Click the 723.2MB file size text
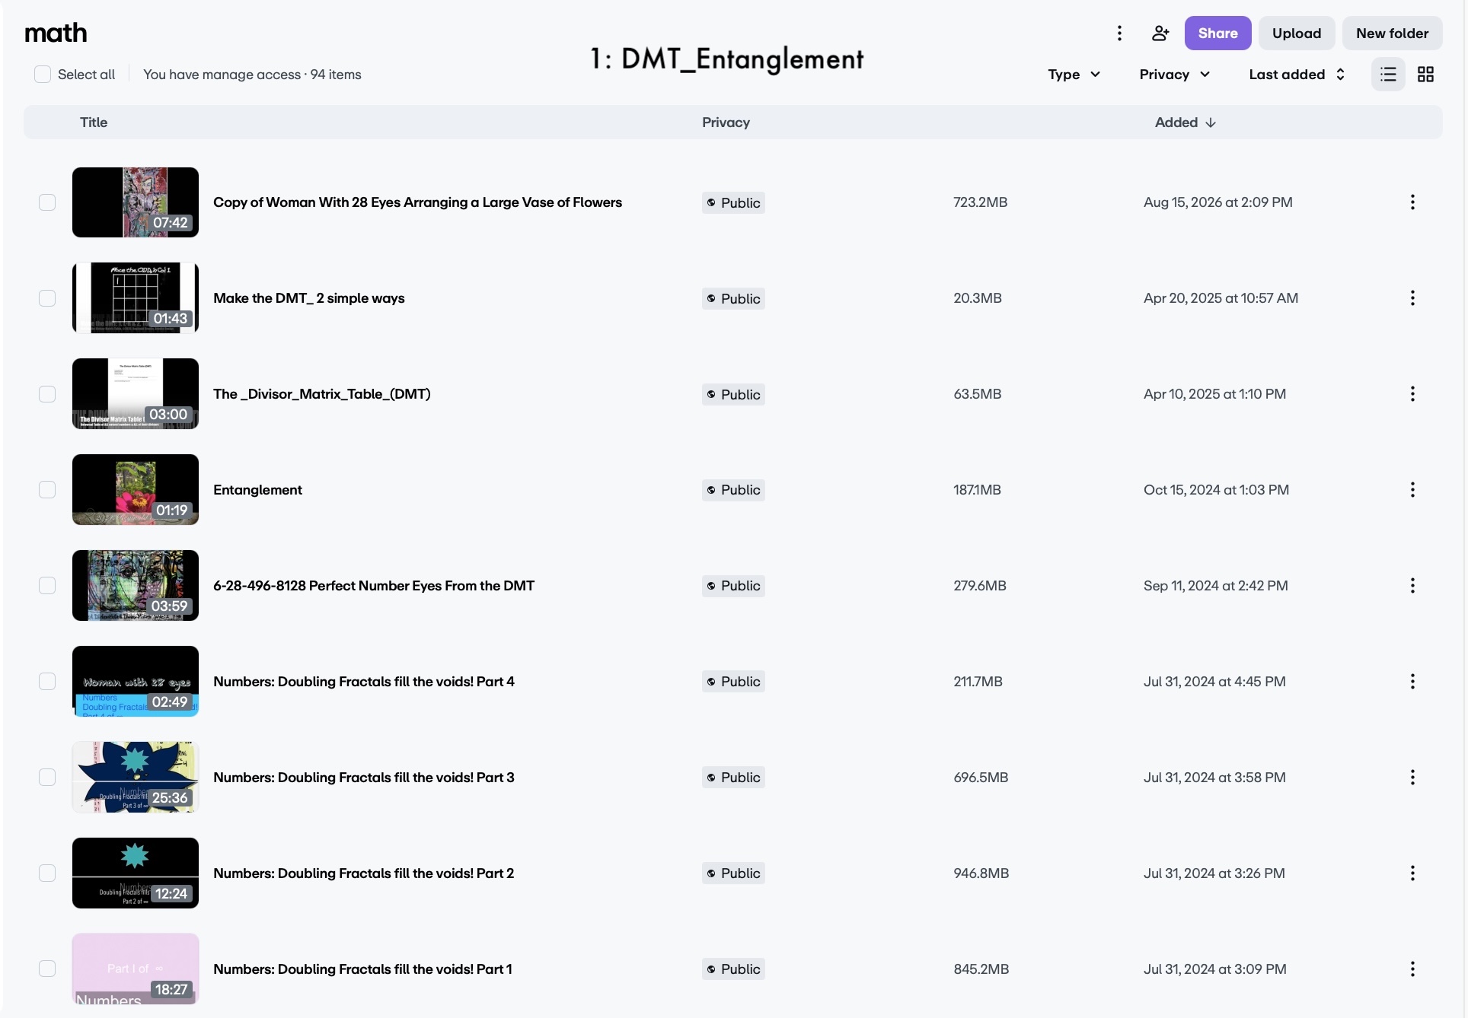 coord(980,202)
